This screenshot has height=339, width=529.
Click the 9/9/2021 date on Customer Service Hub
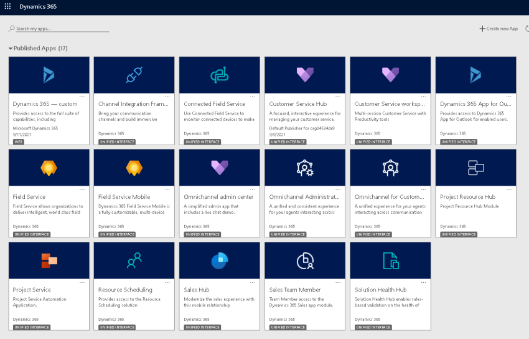278,135
